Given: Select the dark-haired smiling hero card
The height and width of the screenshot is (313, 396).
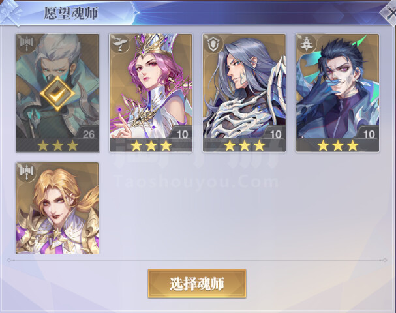Looking at the screenshot, I should (338, 93).
